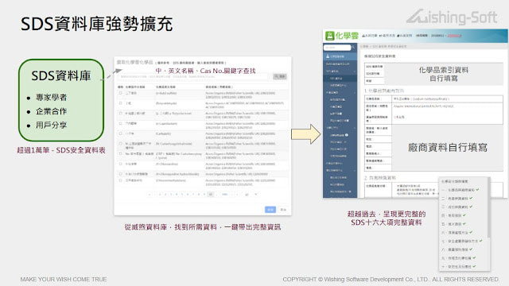Jump to section 三 成分辨識資料
The width and height of the screenshot is (509, 286).
tap(457, 207)
